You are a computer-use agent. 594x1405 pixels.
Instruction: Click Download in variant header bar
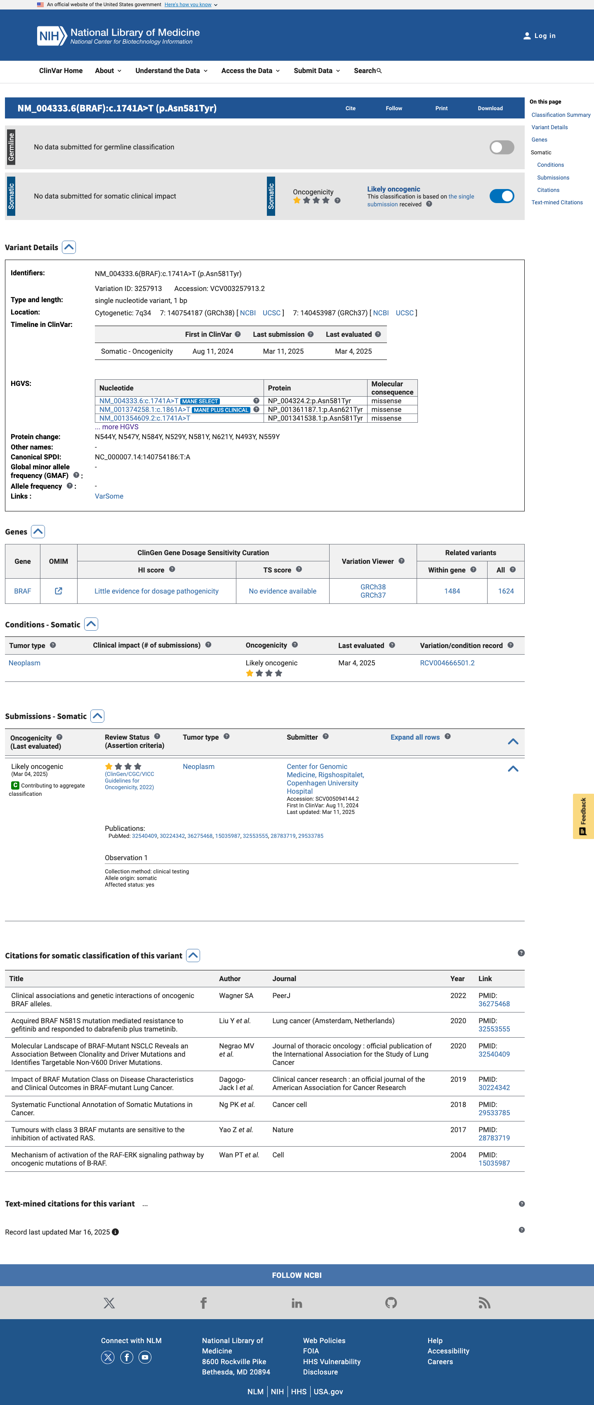coord(490,109)
